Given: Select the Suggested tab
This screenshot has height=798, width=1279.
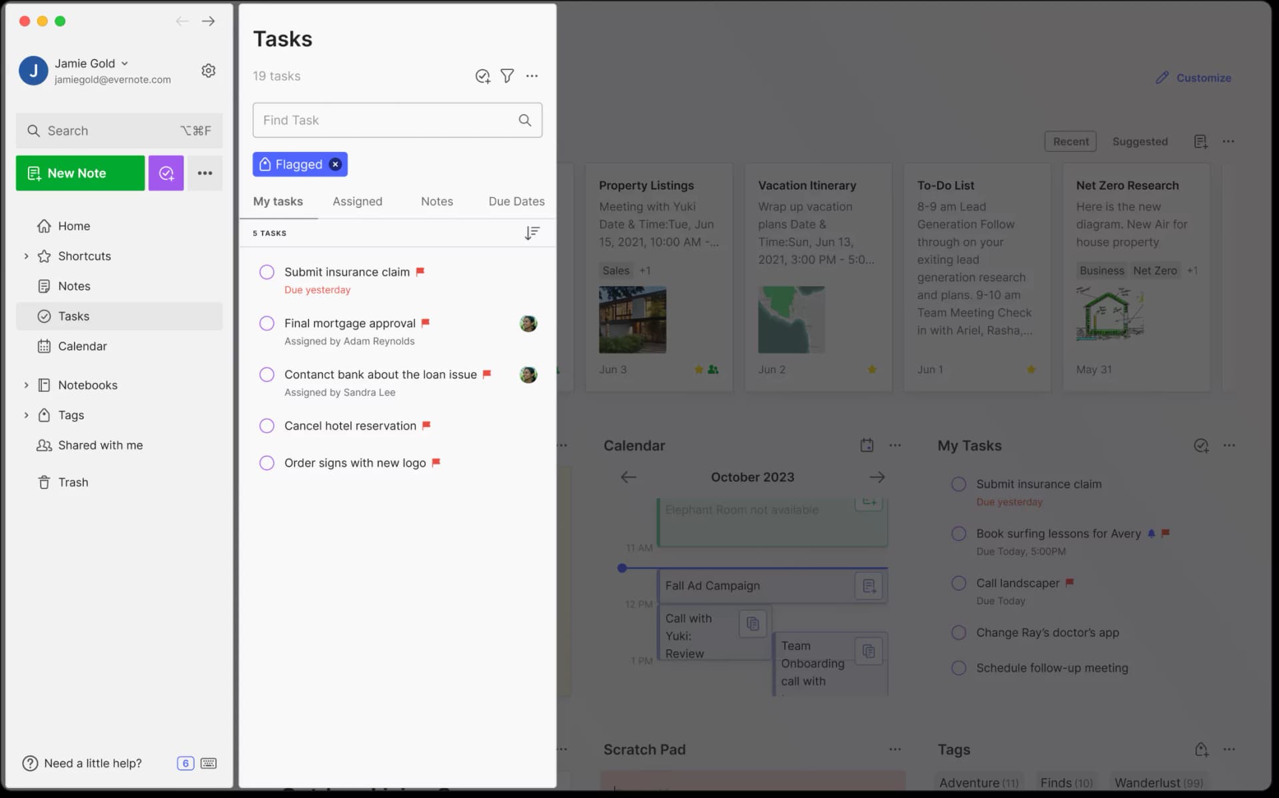Looking at the screenshot, I should tap(1140, 141).
